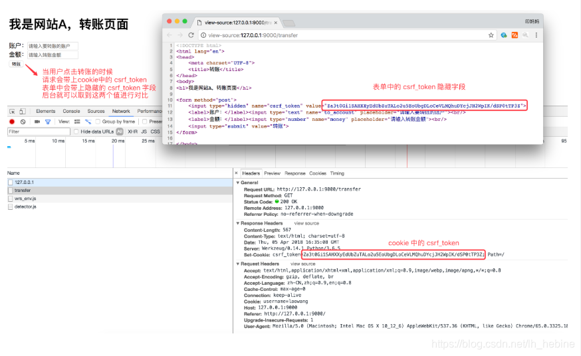Reload the view-source page

(x=191, y=35)
